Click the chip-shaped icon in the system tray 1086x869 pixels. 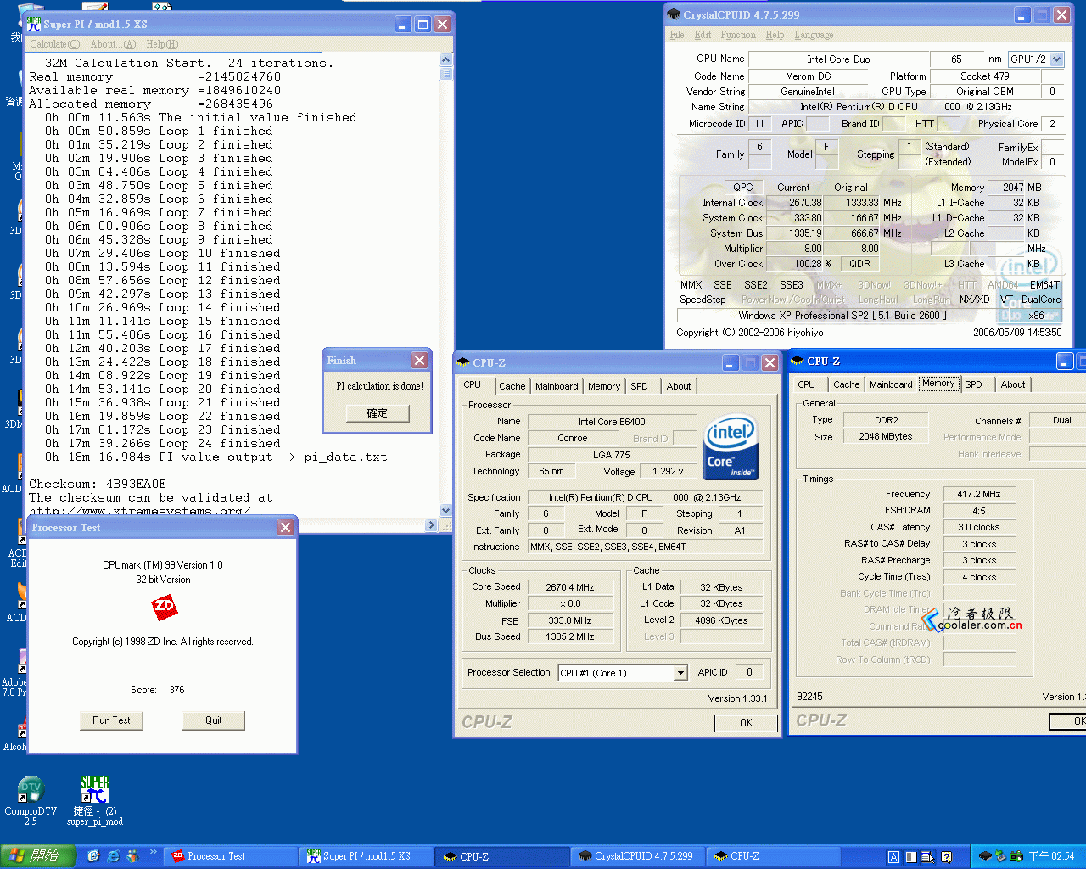[985, 856]
